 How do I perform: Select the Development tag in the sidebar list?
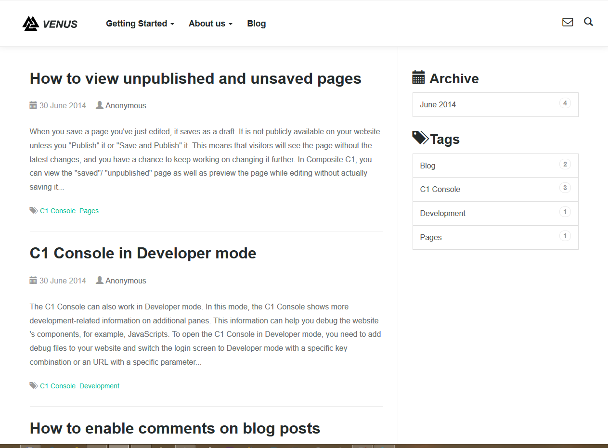coord(442,213)
